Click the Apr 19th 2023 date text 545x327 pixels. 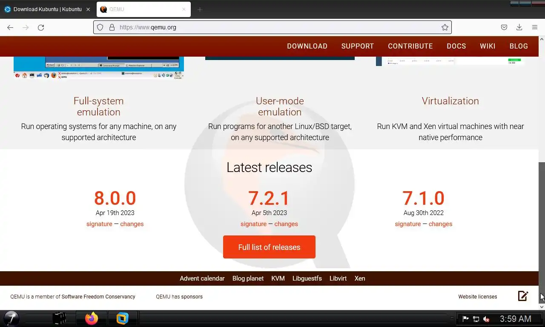(115, 213)
